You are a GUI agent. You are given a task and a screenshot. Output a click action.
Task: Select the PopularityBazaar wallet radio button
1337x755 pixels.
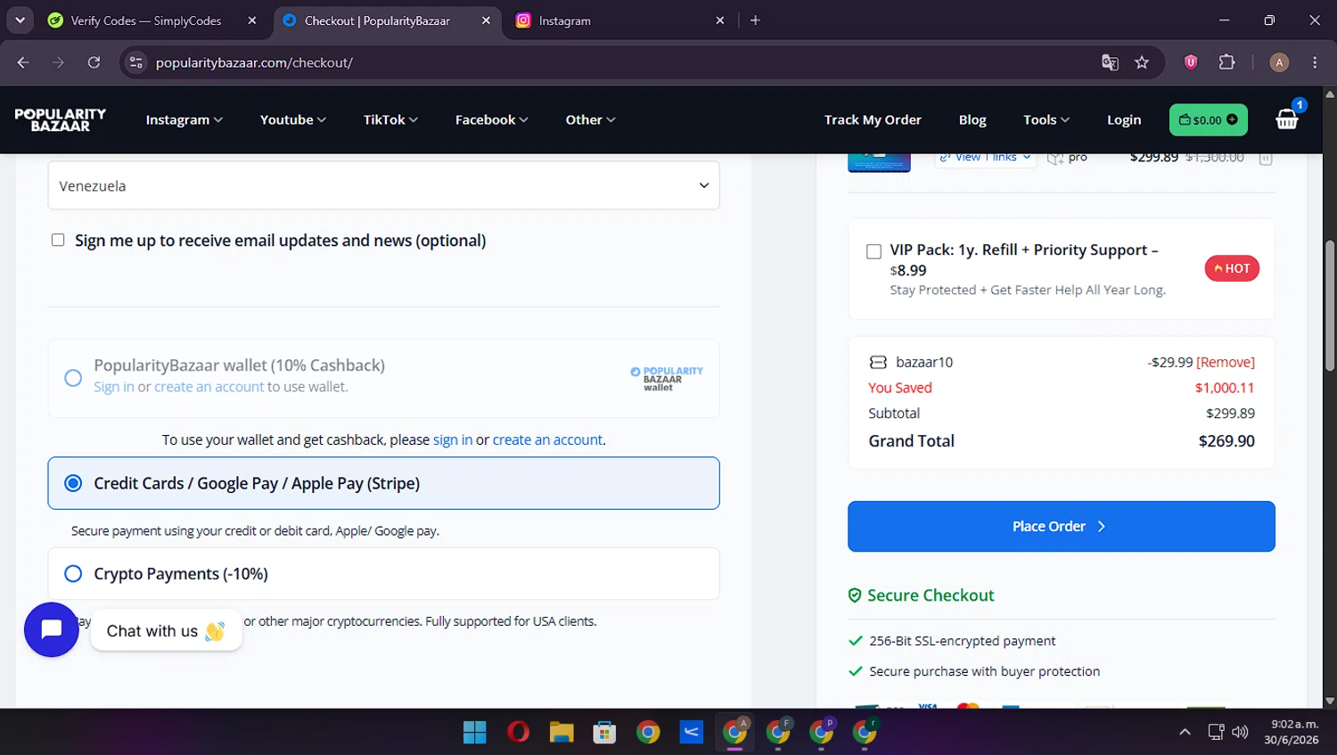(x=73, y=378)
